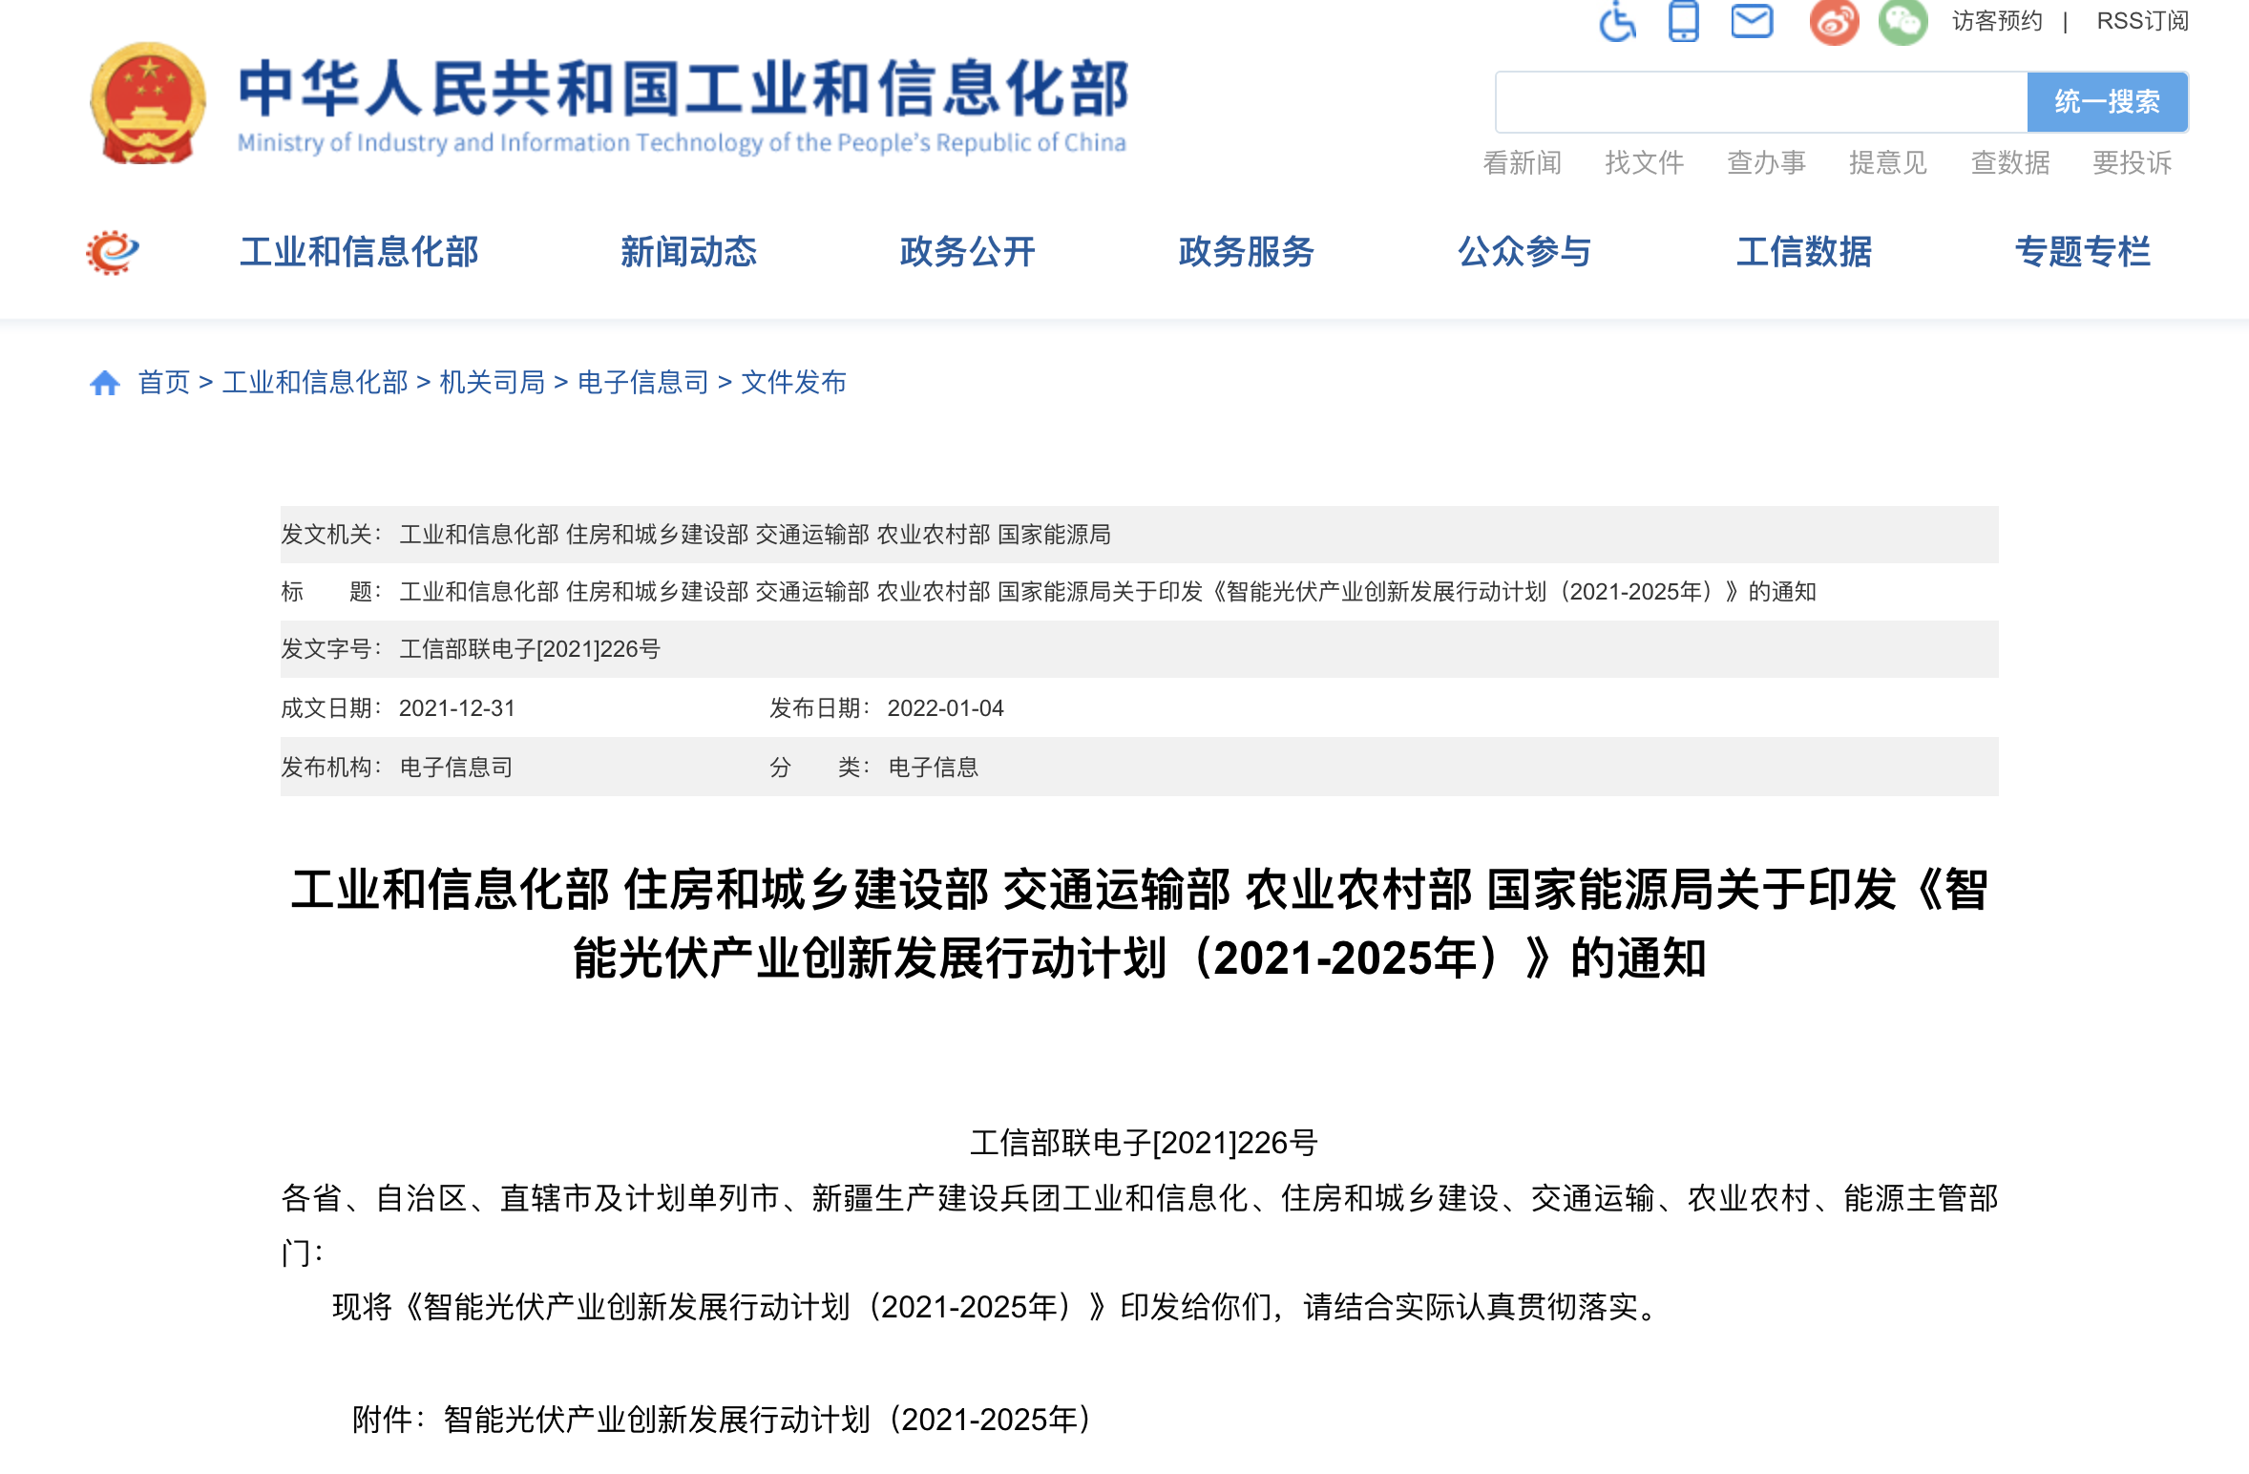Open the 公众参与 nav menu
This screenshot has width=2249, height=1474.
(1524, 252)
